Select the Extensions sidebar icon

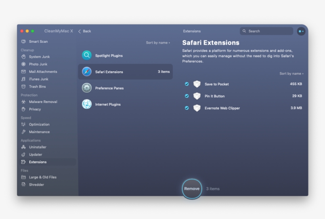[x=23, y=162]
